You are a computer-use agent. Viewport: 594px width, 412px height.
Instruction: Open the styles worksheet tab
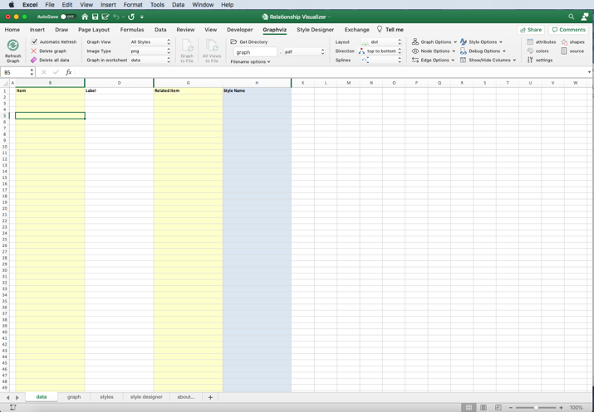click(106, 397)
